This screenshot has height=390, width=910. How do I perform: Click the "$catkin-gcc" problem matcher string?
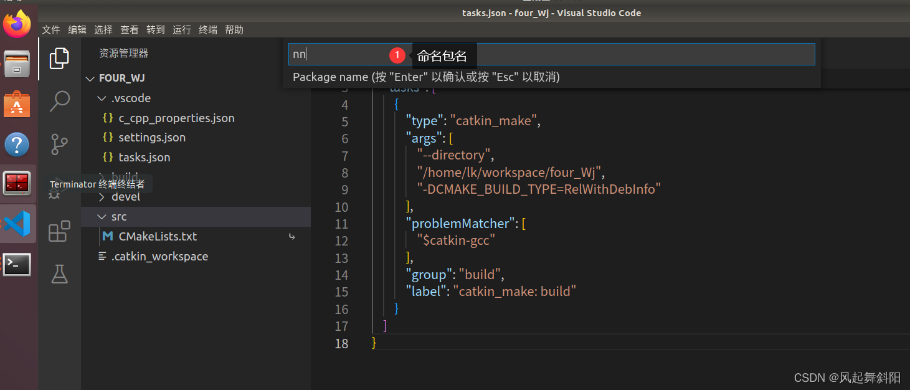click(456, 240)
